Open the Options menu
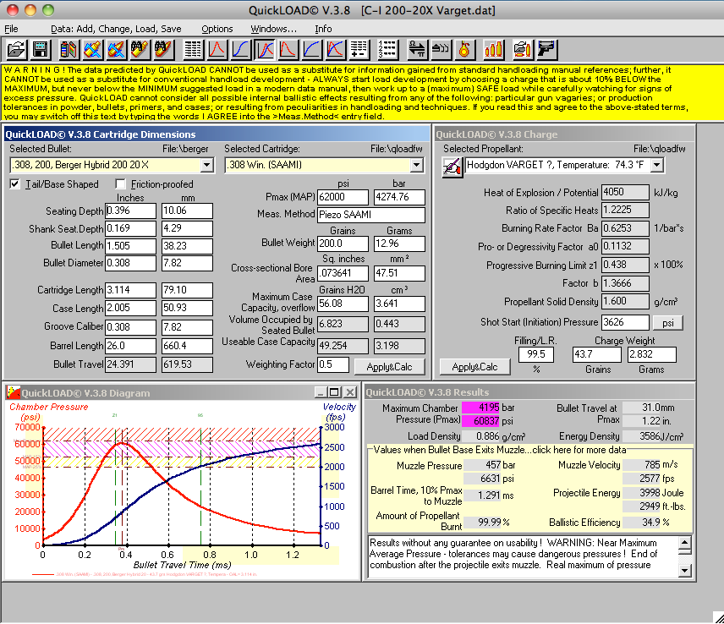724x624 pixels. click(217, 29)
